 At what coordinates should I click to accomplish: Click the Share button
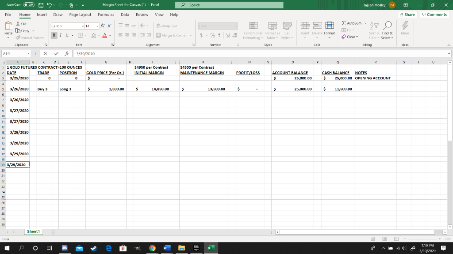pyautogui.click(x=406, y=14)
